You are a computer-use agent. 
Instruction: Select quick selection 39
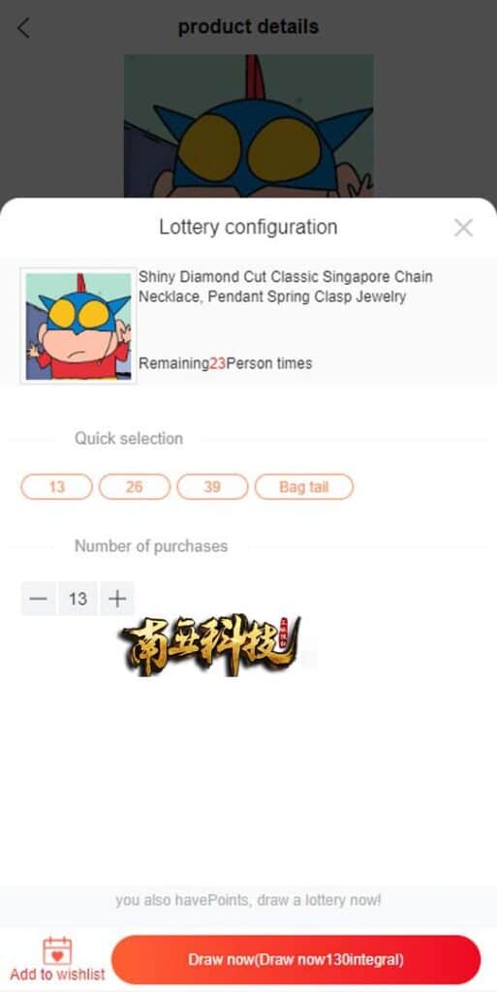coord(212,487)
